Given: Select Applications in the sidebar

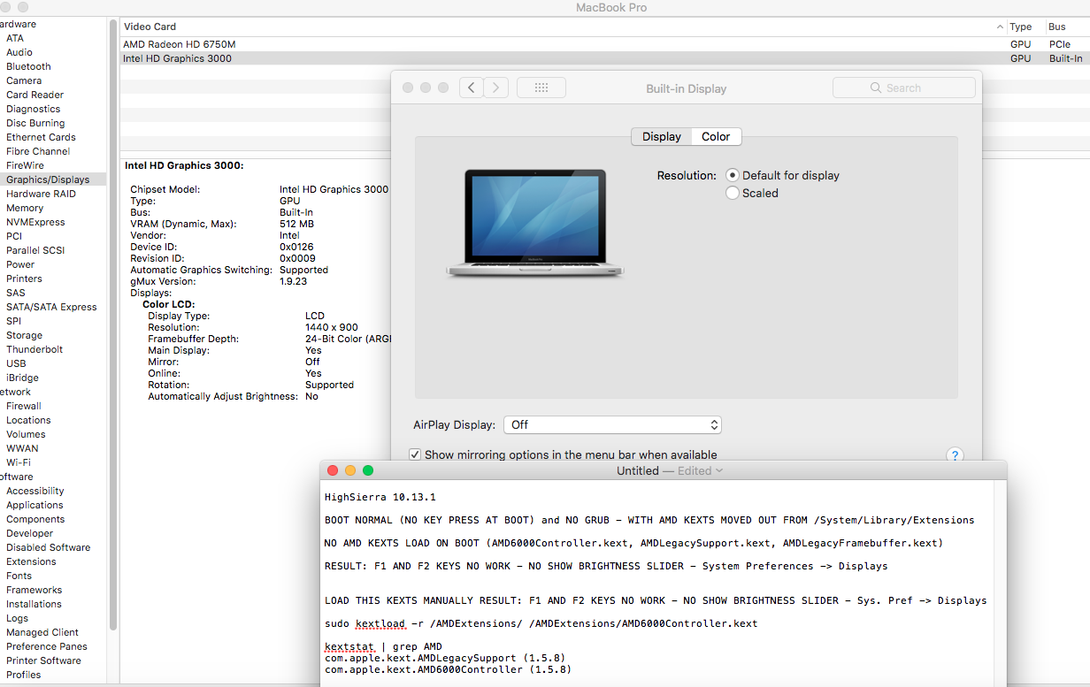Looking at the screenshot, I should 35,505.
